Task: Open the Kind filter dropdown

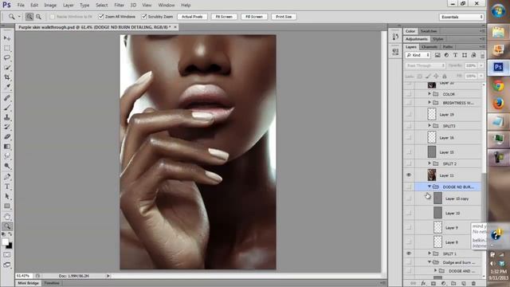Action: click(418, 55)
